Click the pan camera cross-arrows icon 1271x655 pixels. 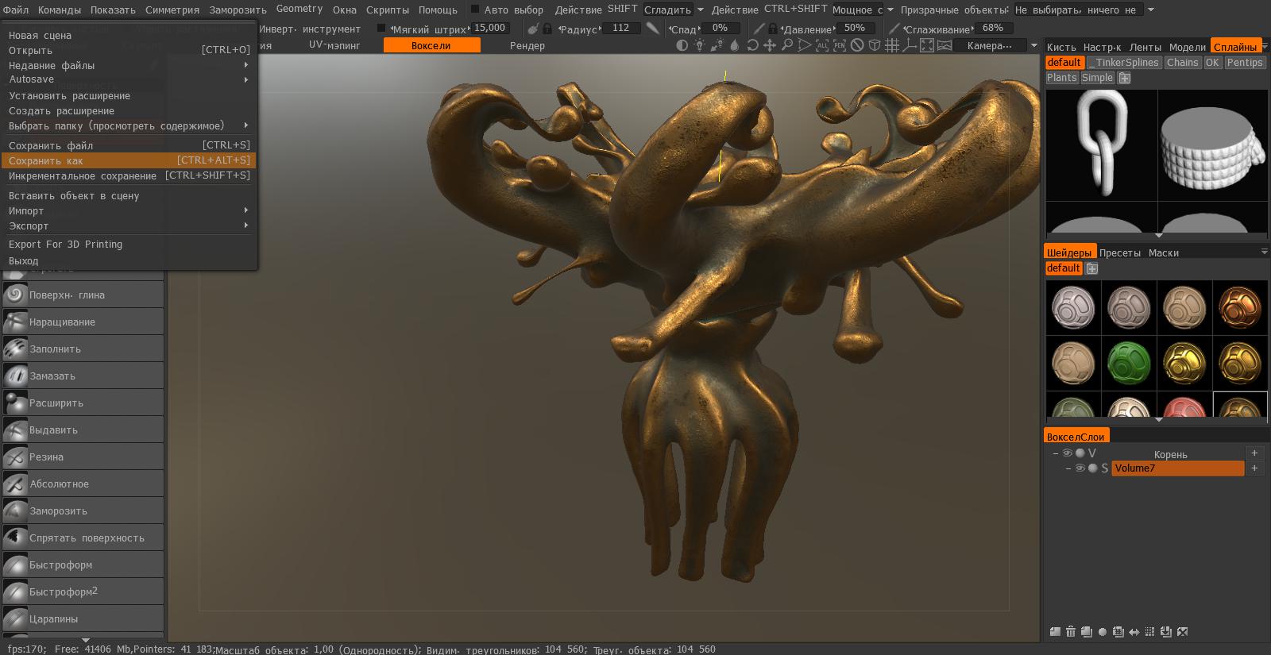770,45
